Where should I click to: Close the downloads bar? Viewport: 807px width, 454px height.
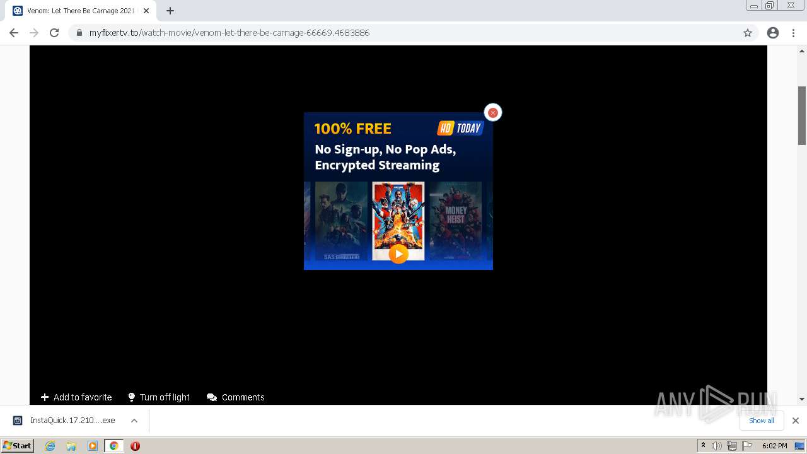click(796, 421)
